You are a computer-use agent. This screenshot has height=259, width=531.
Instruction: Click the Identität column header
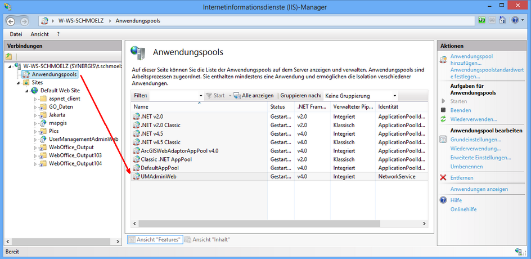click(401, 107)
